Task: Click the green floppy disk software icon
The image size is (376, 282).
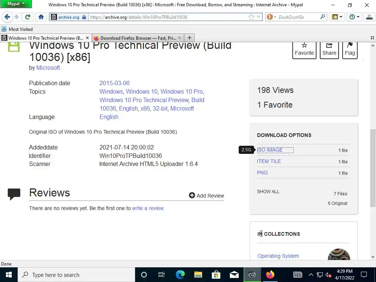Action: click(14, 47)
